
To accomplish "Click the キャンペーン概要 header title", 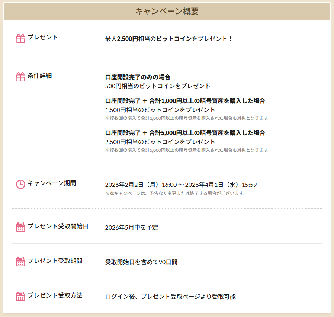I will click(167, 11).
